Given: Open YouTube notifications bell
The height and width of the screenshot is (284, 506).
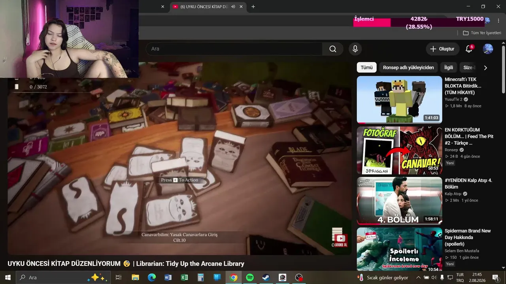Looking at the screenshot, I should (469, 49).
